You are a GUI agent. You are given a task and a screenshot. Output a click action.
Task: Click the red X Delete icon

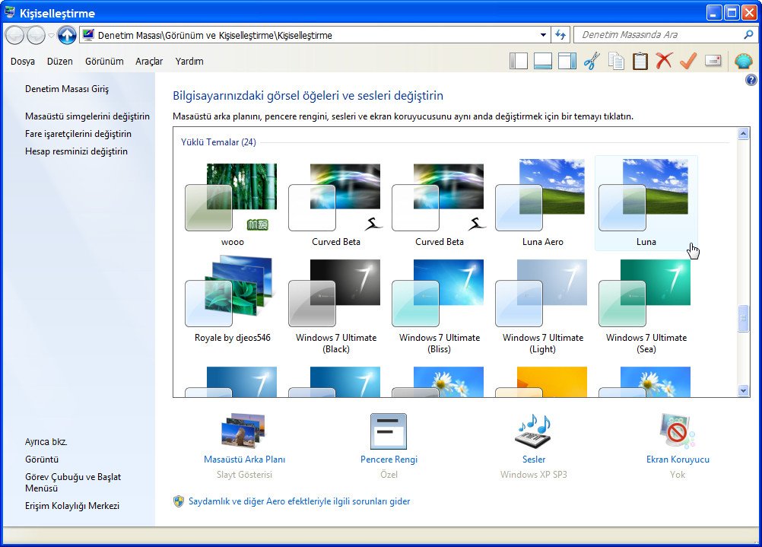click(664, 62)
